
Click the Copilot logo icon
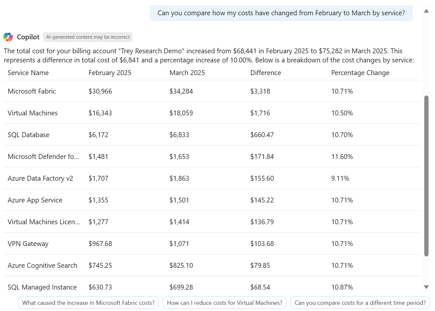coord(8,37)
